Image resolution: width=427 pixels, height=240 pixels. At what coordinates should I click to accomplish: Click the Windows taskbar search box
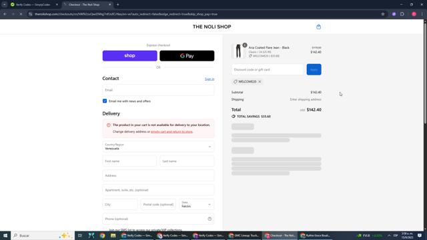point(43,235)
